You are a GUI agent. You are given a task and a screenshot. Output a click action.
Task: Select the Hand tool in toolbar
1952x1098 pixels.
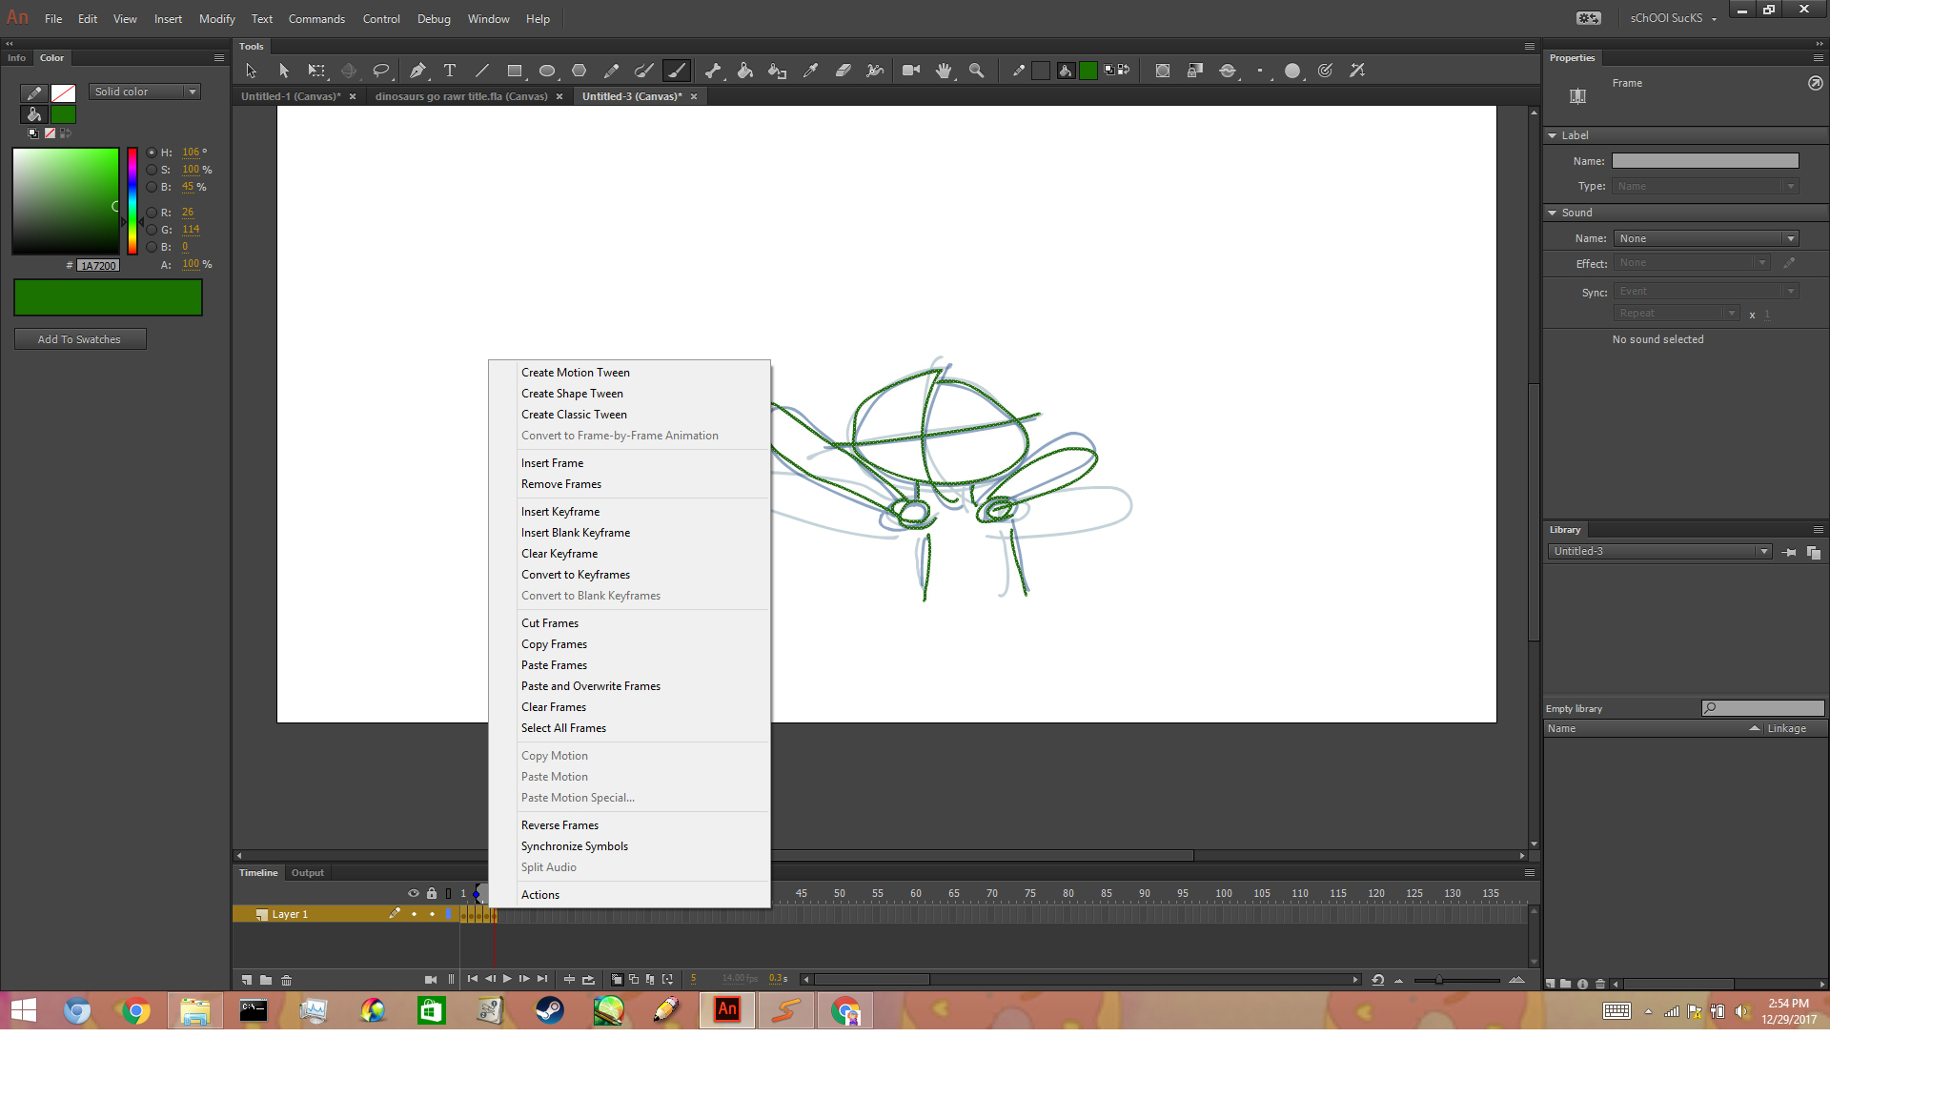tap(944, 70)
